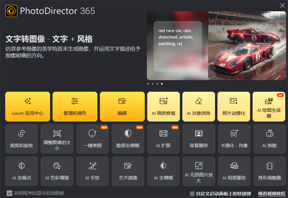Open 身形调整器 tool
Screen dimensions: 288x198
click(x=269, y=171)
